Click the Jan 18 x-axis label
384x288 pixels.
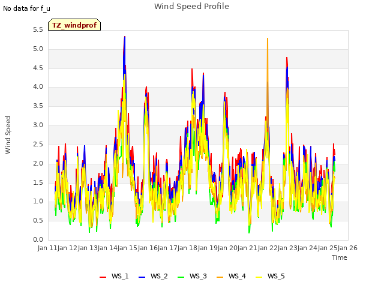point(187,248)
